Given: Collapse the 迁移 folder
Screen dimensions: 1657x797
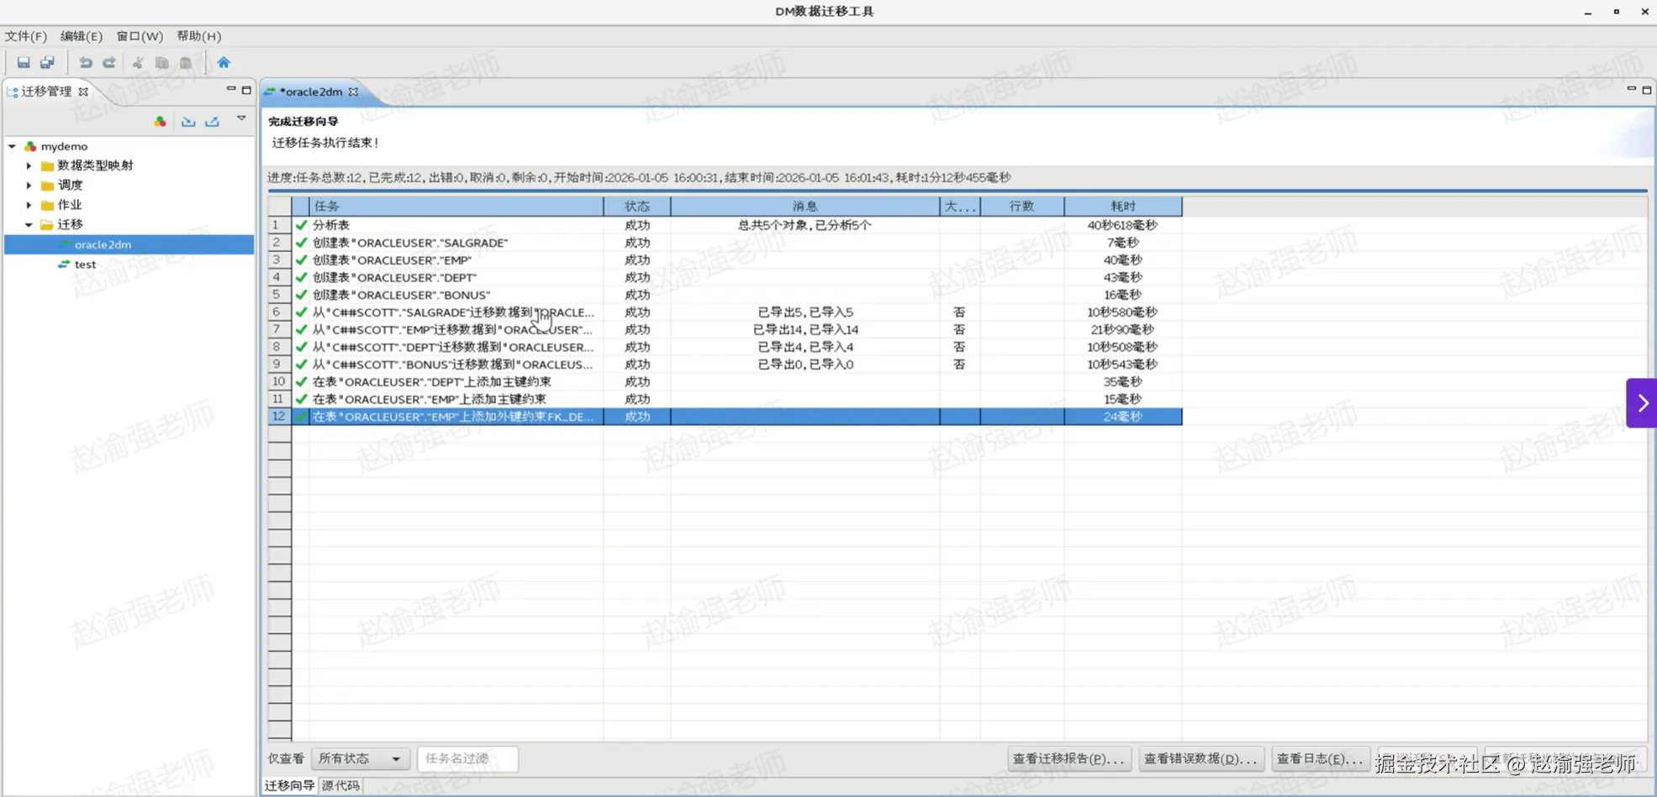Looking at the screenshot, I should point(29,225).
